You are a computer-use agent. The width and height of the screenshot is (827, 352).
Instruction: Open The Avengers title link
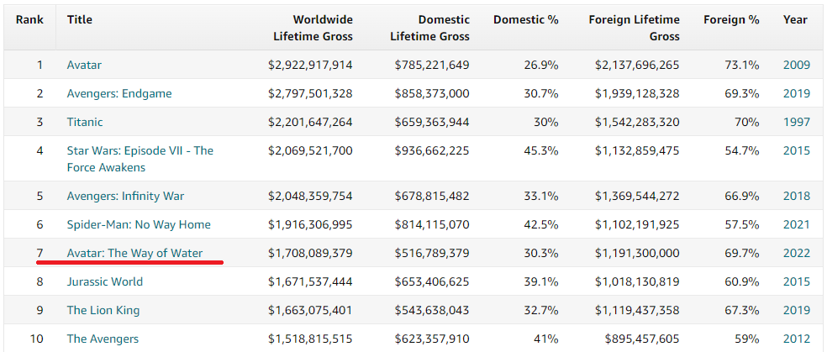click(103, 339)
